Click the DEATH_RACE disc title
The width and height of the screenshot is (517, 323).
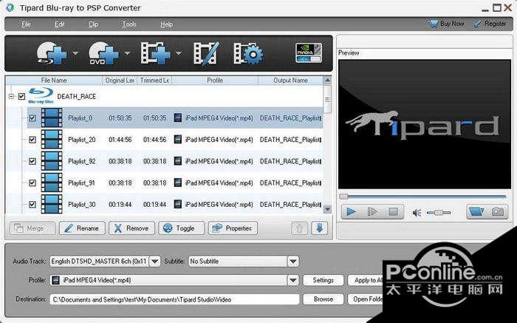pyautogui.click(x=77, y=96)
